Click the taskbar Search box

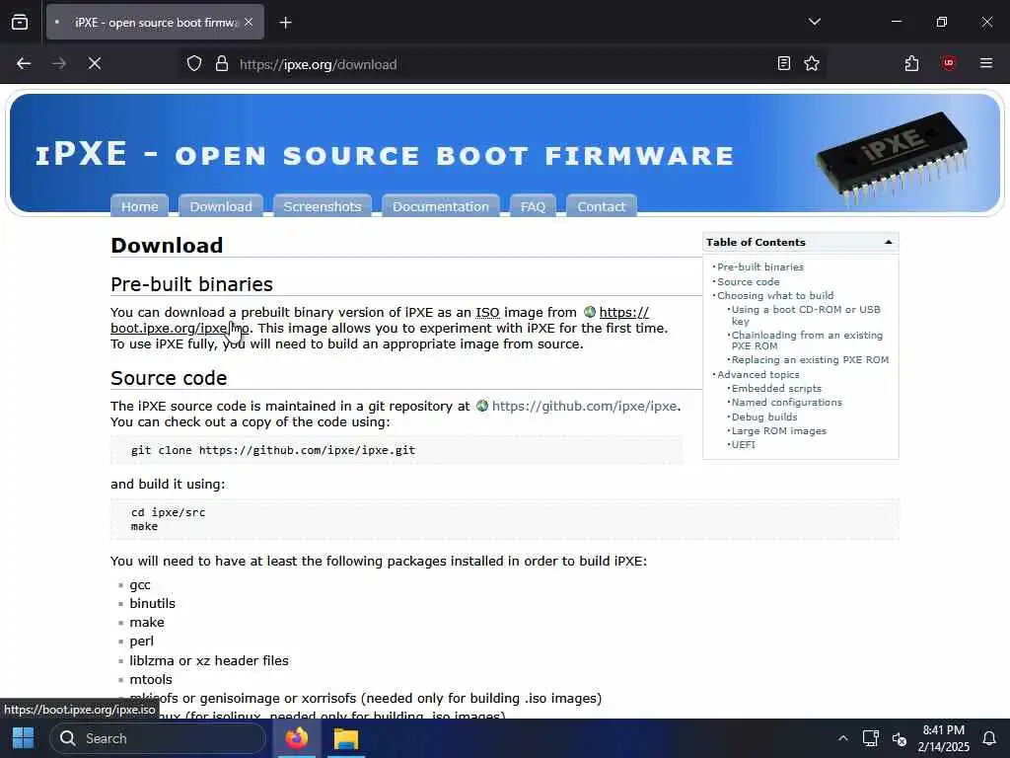[158, 738]
